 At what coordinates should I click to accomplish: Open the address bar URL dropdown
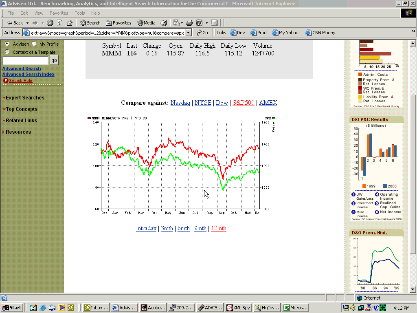coord(189,33)
